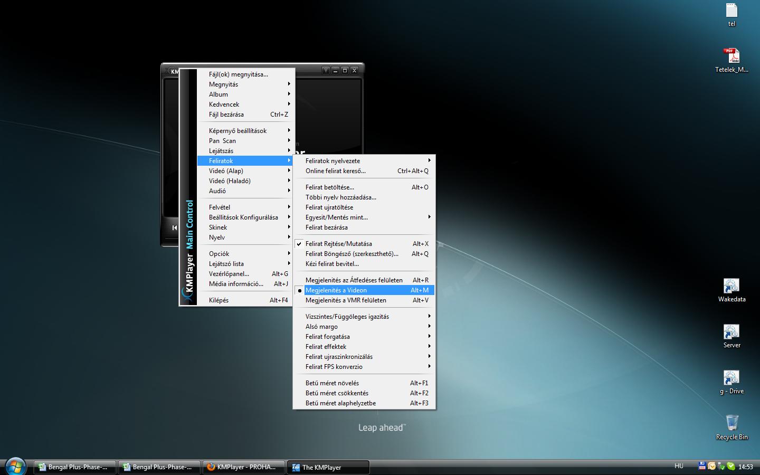Expand the Album submenu
760x475 pixels.
245,94
